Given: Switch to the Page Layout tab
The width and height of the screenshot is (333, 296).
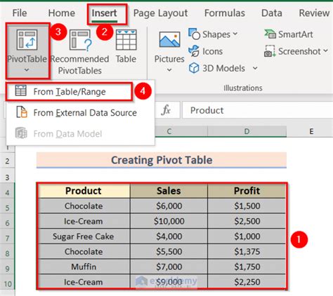Looking at the screenshot, I should pyautogui.click(x=160, y=13).
